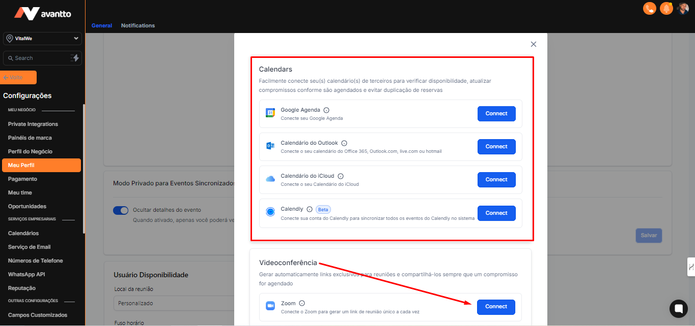
Task: Open the notifications bell icon
Action: point(666,9)
